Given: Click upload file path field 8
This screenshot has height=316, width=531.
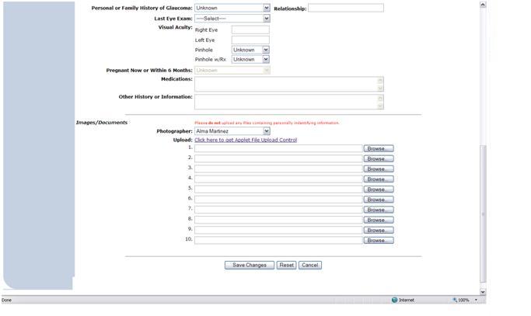Looking at the screenshot, I should coord(278,220).
